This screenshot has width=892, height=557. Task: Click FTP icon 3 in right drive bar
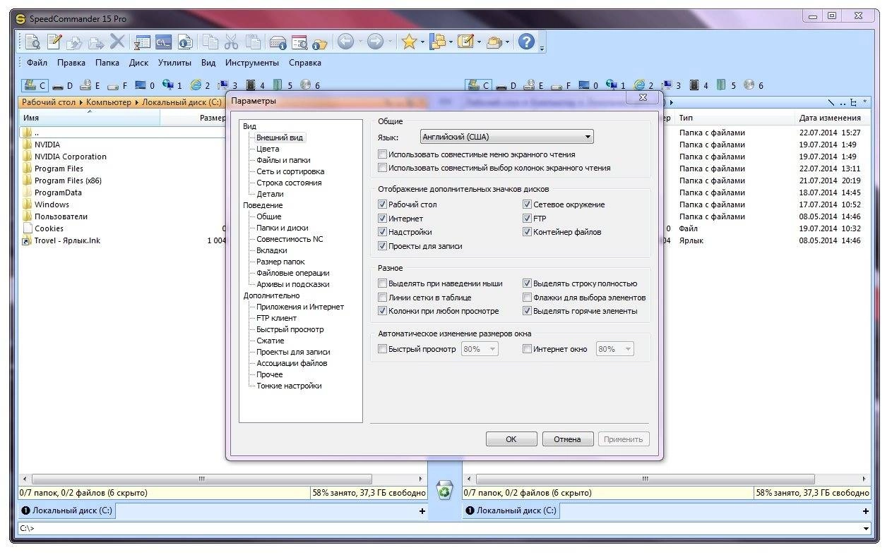(672, 85)
